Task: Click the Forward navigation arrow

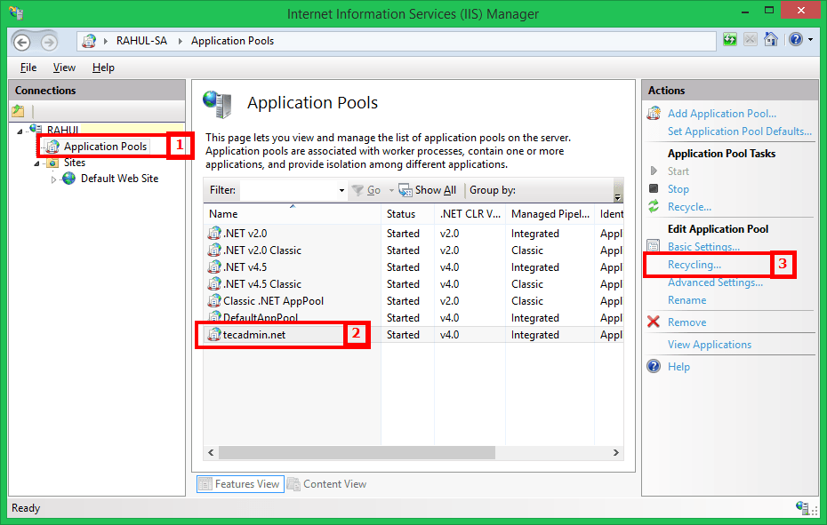Action: (50, 40)
